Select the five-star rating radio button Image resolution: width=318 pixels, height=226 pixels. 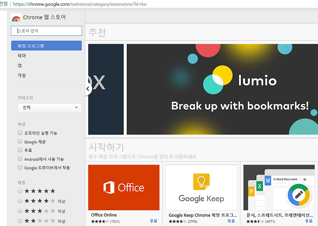20,191
